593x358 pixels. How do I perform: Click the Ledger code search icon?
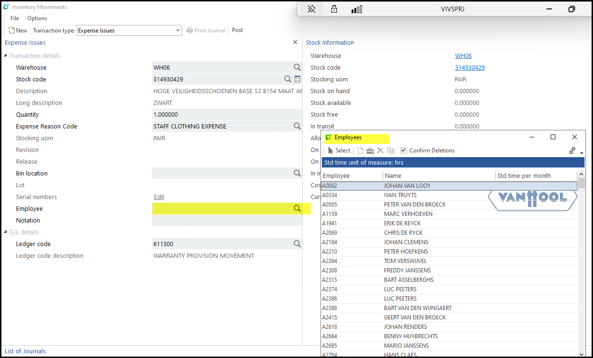coord(297,244)
